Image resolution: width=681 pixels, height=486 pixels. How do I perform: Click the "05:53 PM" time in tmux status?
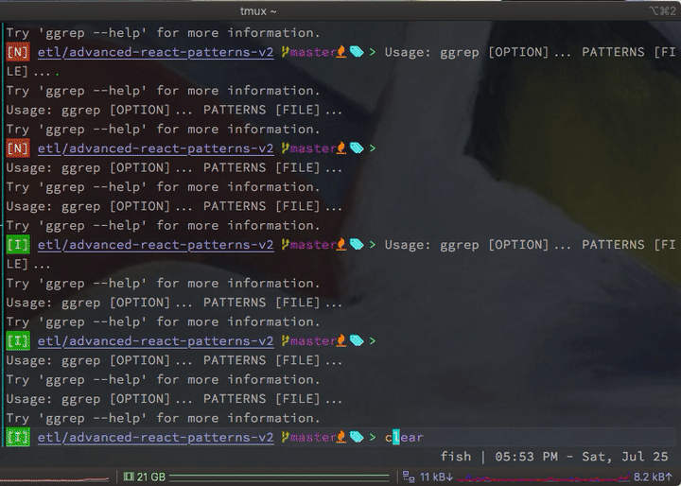pyautogui.click(x=527, y=457)
